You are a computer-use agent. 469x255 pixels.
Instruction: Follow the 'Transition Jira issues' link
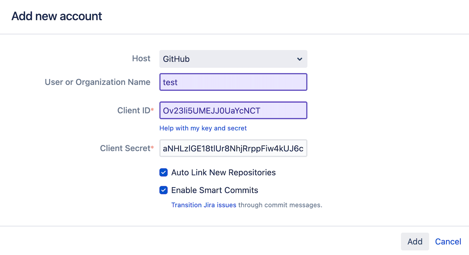tap(204, 205)
